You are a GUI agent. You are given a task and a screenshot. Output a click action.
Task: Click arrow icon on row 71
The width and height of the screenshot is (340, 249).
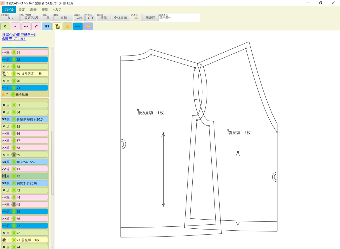point(4,88)
